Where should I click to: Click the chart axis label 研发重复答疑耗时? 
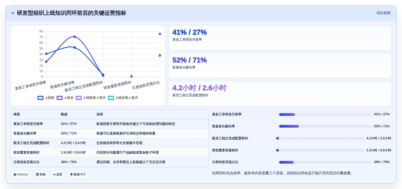pyautogui.click(x=118, y=85)
